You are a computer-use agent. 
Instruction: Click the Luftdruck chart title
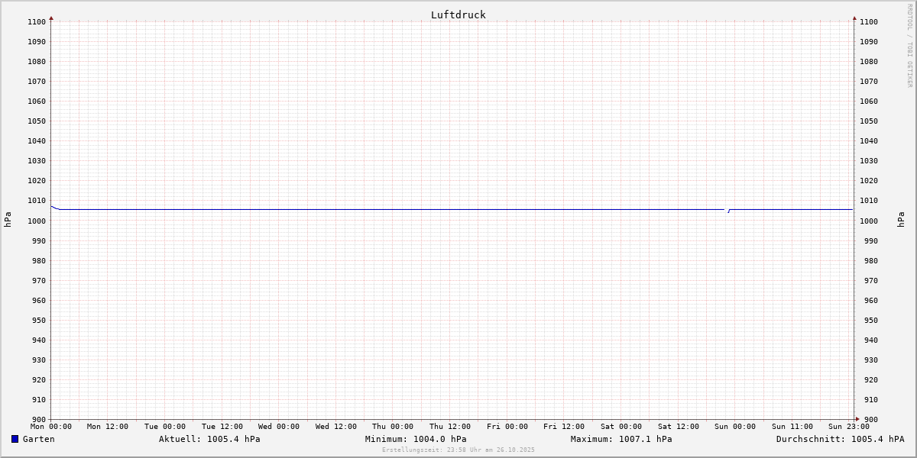click(x=458, y=15)
